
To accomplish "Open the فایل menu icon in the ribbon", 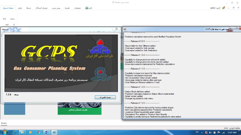I will pos(87,8).
